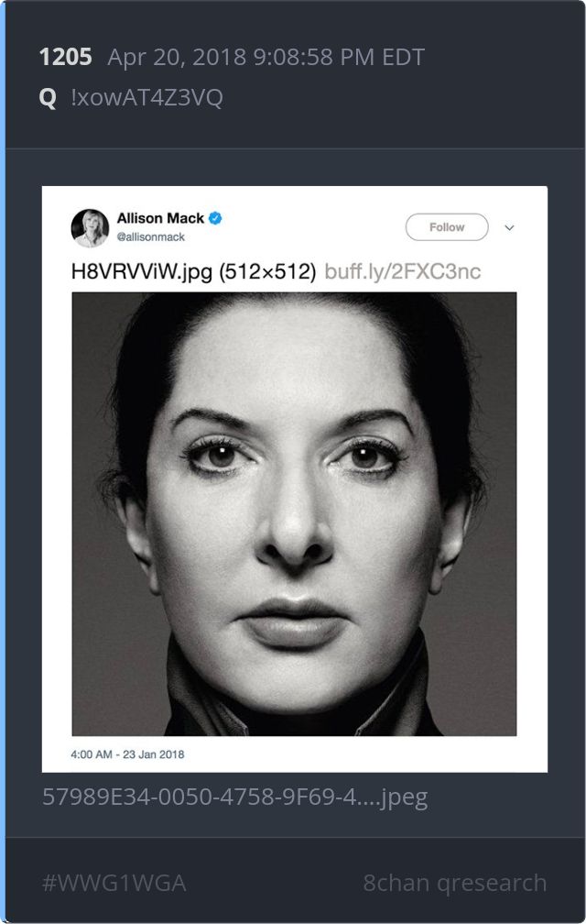Screen dimensions: 586x924
Task: Click the blue accent bar on the post edge
Action: [x=3, y=462]
